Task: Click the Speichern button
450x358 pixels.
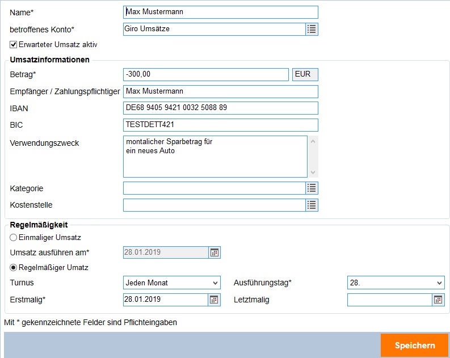Action: coord(414,345)
